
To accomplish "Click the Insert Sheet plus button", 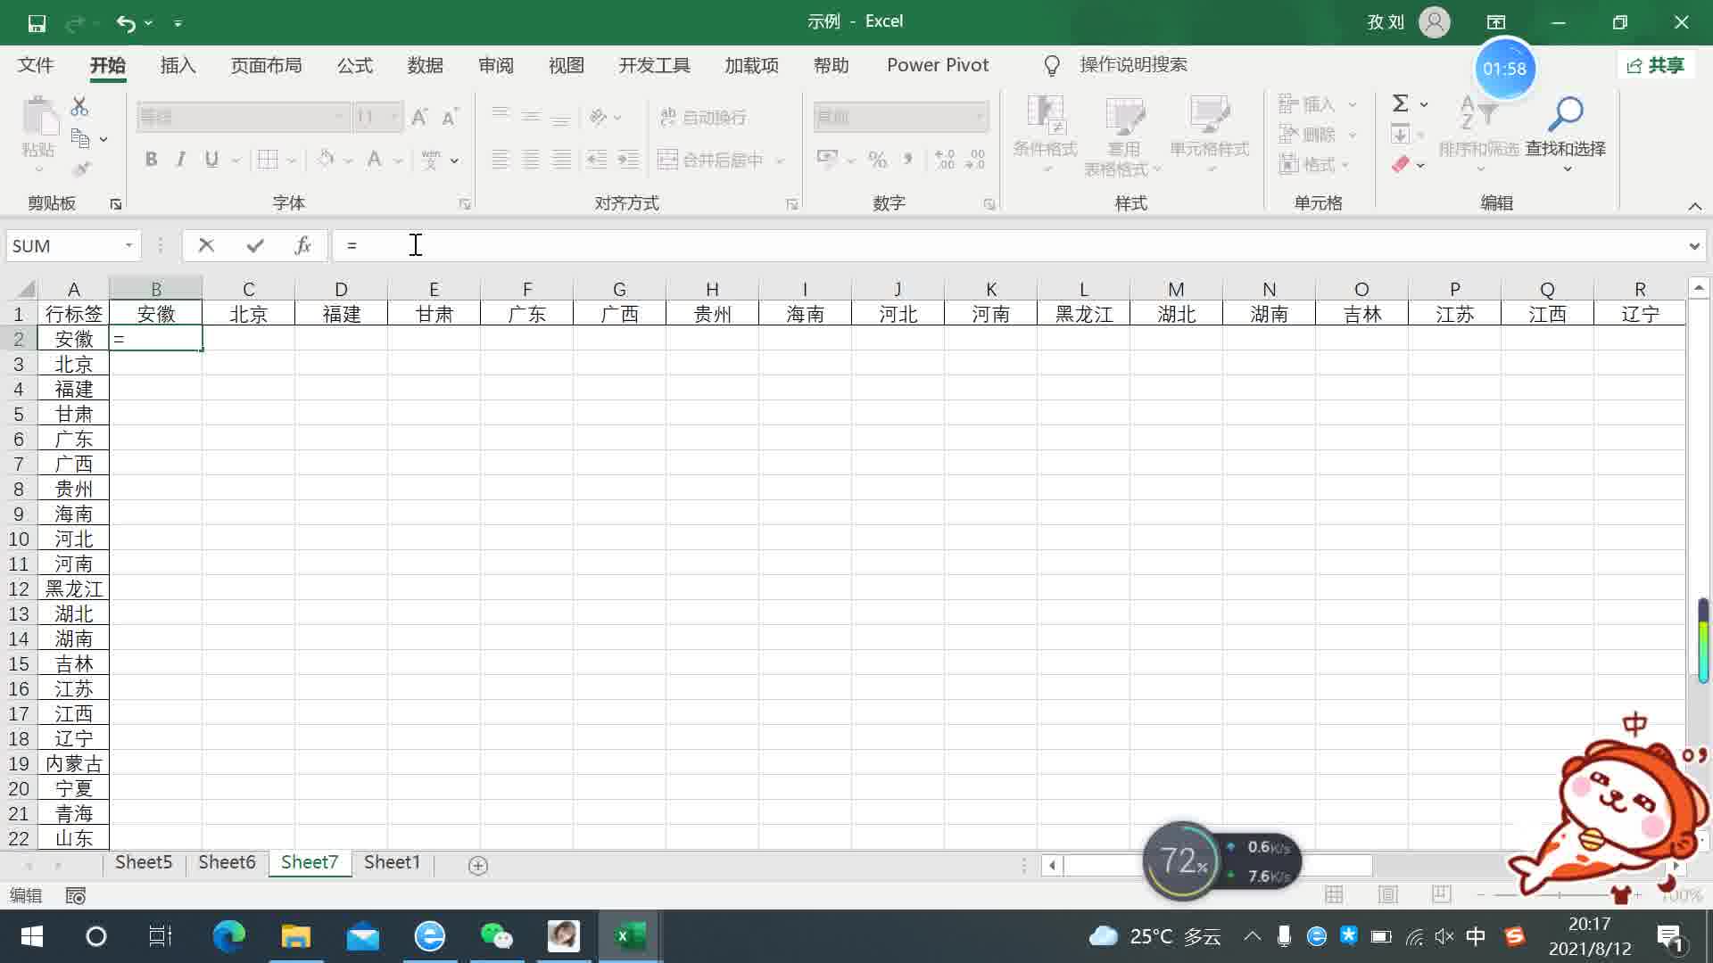I will point(476,863).
